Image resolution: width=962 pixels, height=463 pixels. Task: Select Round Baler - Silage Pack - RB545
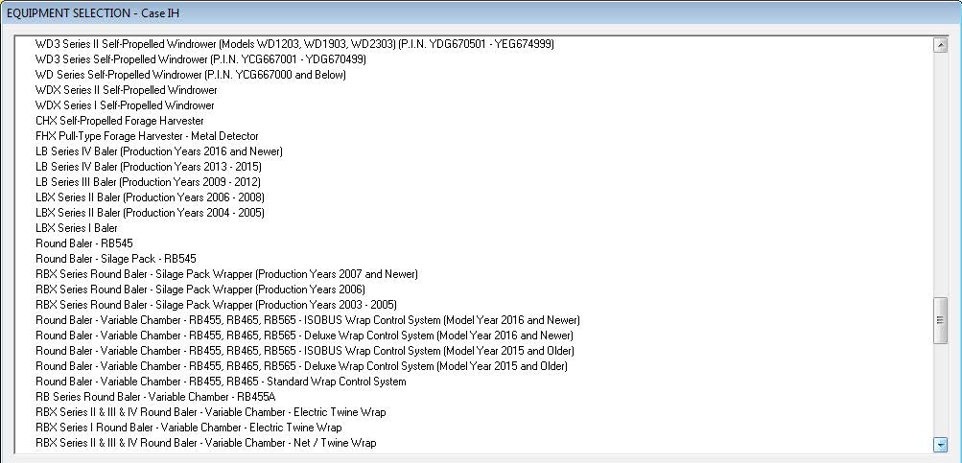[x=116, y=259]
